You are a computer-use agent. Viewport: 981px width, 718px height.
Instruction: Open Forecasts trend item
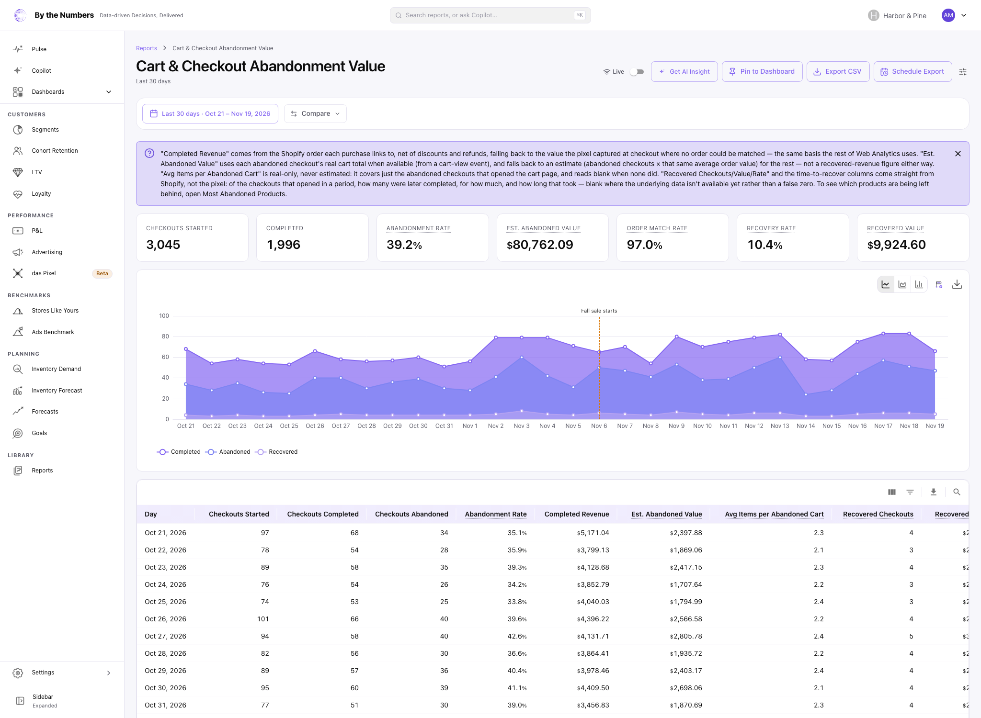pyautogui.click(x=62, y=412)
